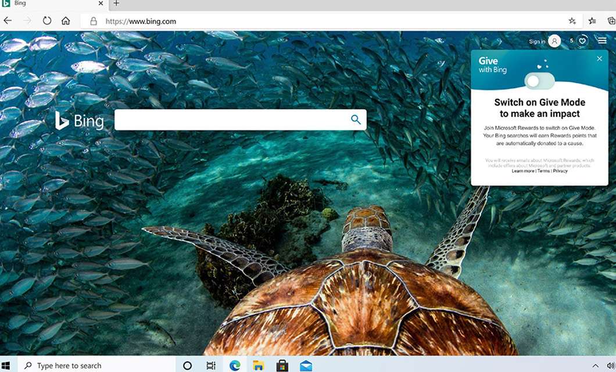Open Terms link in Give popup
The image size is (616, 372).
click(x=544, y=171)
